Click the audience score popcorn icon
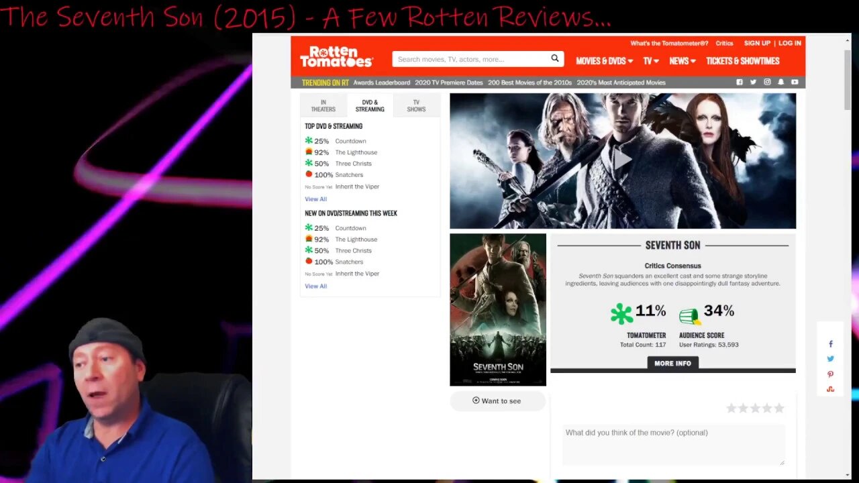859x483 pixels. click(690, 315)
